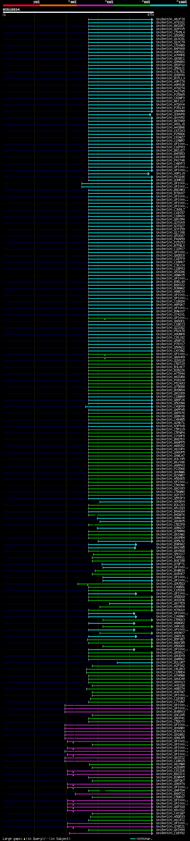Click the UniRef100_B4FH08 label

(x=170, y=49)
